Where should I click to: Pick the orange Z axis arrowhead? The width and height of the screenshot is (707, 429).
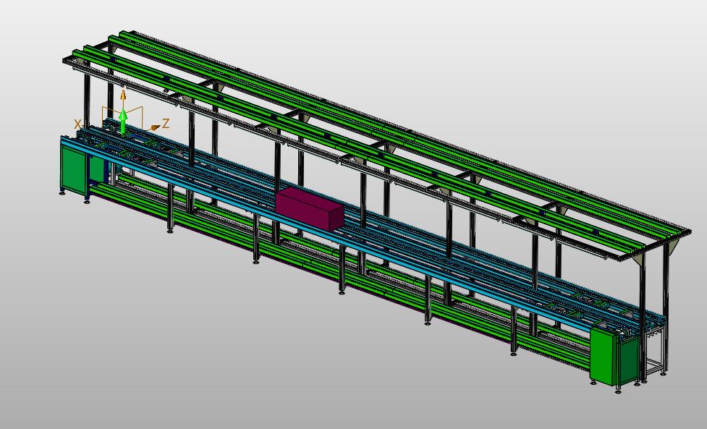pos(155,128)
